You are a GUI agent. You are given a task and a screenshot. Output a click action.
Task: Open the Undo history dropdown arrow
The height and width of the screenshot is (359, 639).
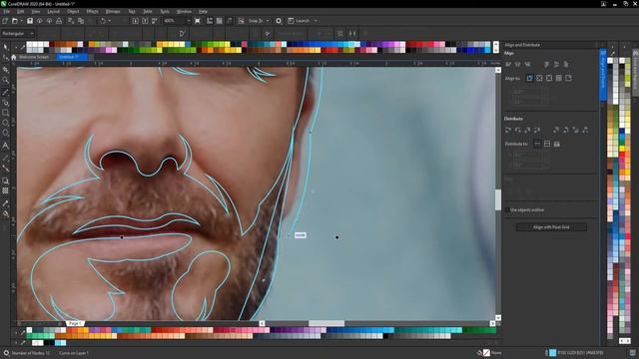pyautogui.click(x=109, y=20)
